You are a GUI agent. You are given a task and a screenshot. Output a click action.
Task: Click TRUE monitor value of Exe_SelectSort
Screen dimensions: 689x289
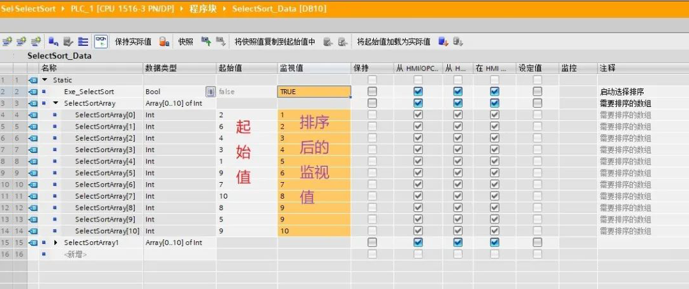314,92
